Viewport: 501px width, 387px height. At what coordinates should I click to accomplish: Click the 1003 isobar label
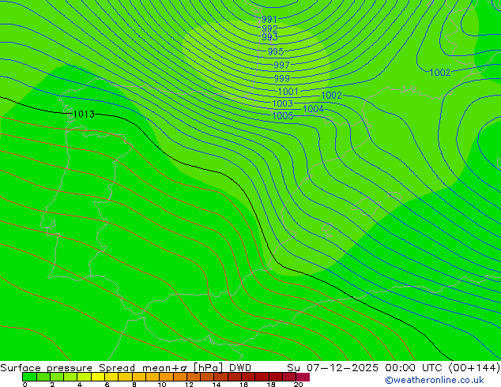(283, 103)
